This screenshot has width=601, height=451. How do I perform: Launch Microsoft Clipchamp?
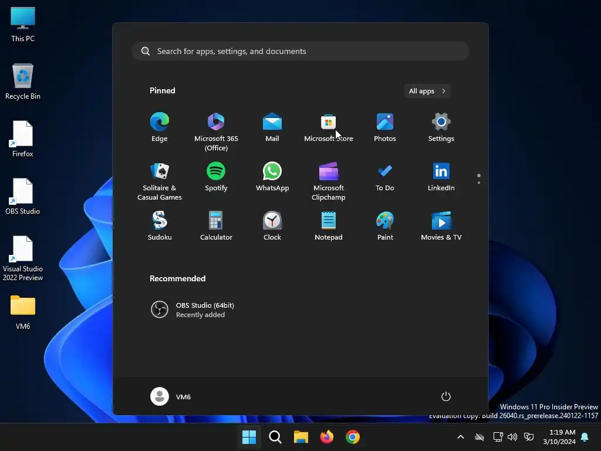329,181
